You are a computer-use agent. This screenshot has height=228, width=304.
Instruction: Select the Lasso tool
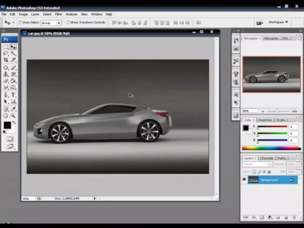pyautogui.click(x=6, y=54)
